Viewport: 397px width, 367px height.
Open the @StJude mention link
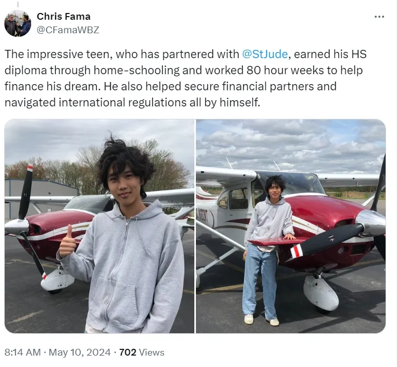point(265,54)
